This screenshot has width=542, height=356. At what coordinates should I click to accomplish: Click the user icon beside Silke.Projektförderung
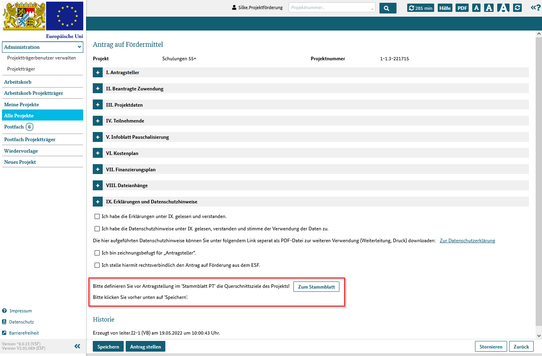coord(234,8)
